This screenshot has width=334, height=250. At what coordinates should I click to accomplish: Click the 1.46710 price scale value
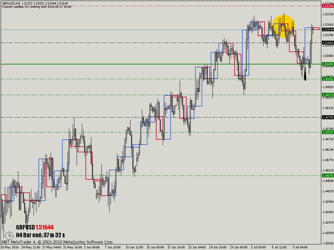[x=328, y=139]
